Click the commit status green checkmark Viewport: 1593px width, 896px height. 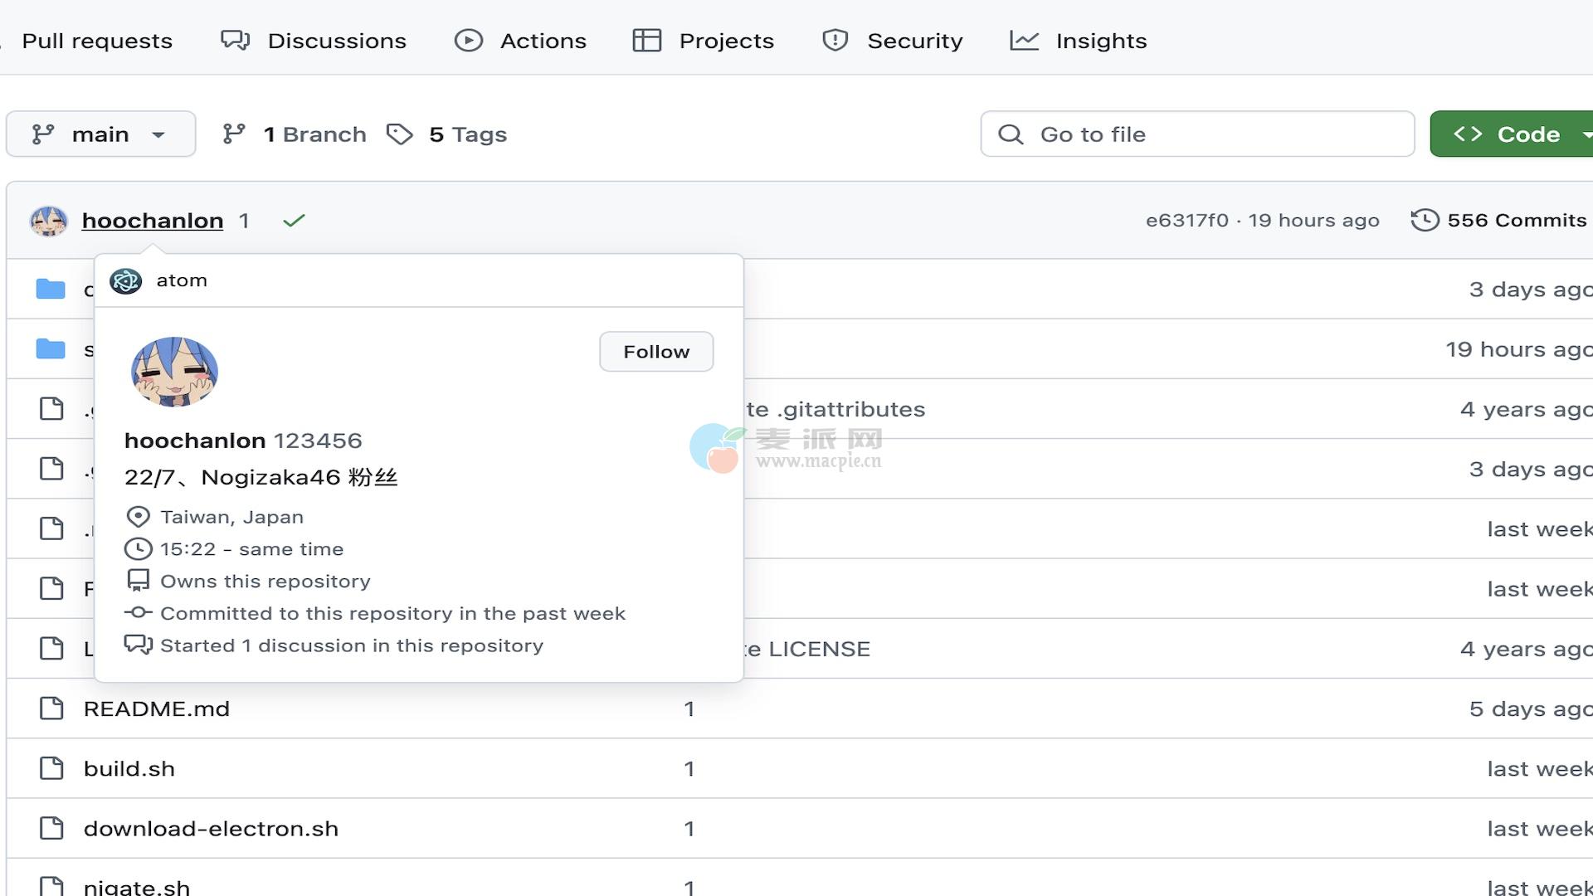(x=294, y=221)
